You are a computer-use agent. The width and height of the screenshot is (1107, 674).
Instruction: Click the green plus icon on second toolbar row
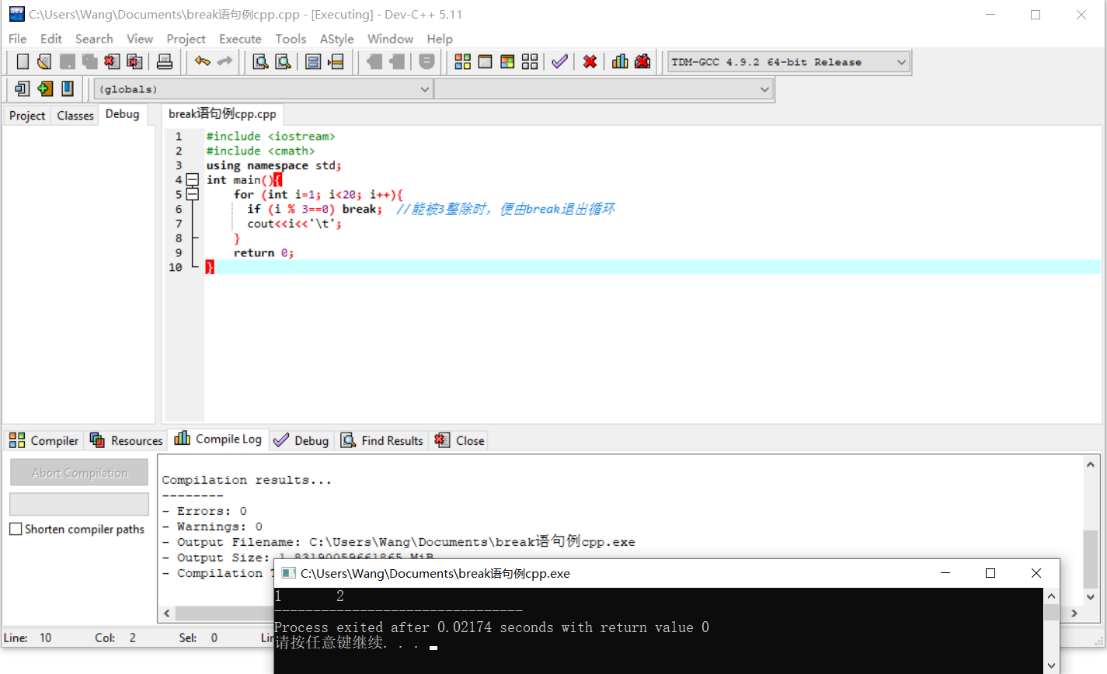[x=45, y=89]
